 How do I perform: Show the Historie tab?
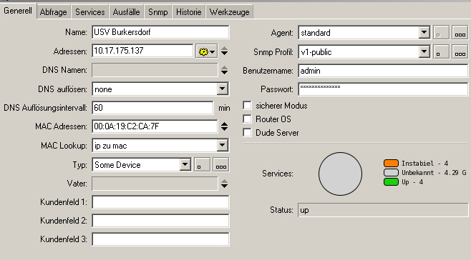pyautogui.click(x=189, y=12)
